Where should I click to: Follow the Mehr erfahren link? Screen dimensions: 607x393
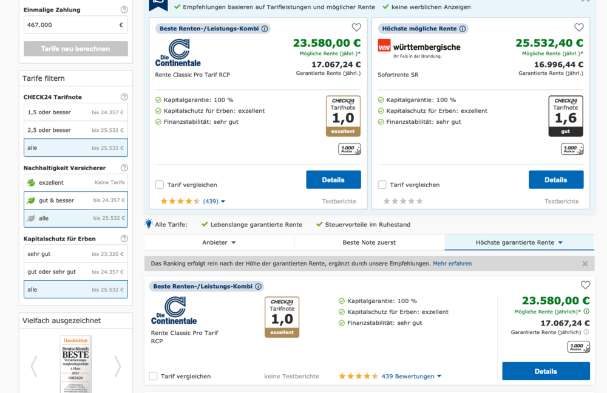[452, 264]
